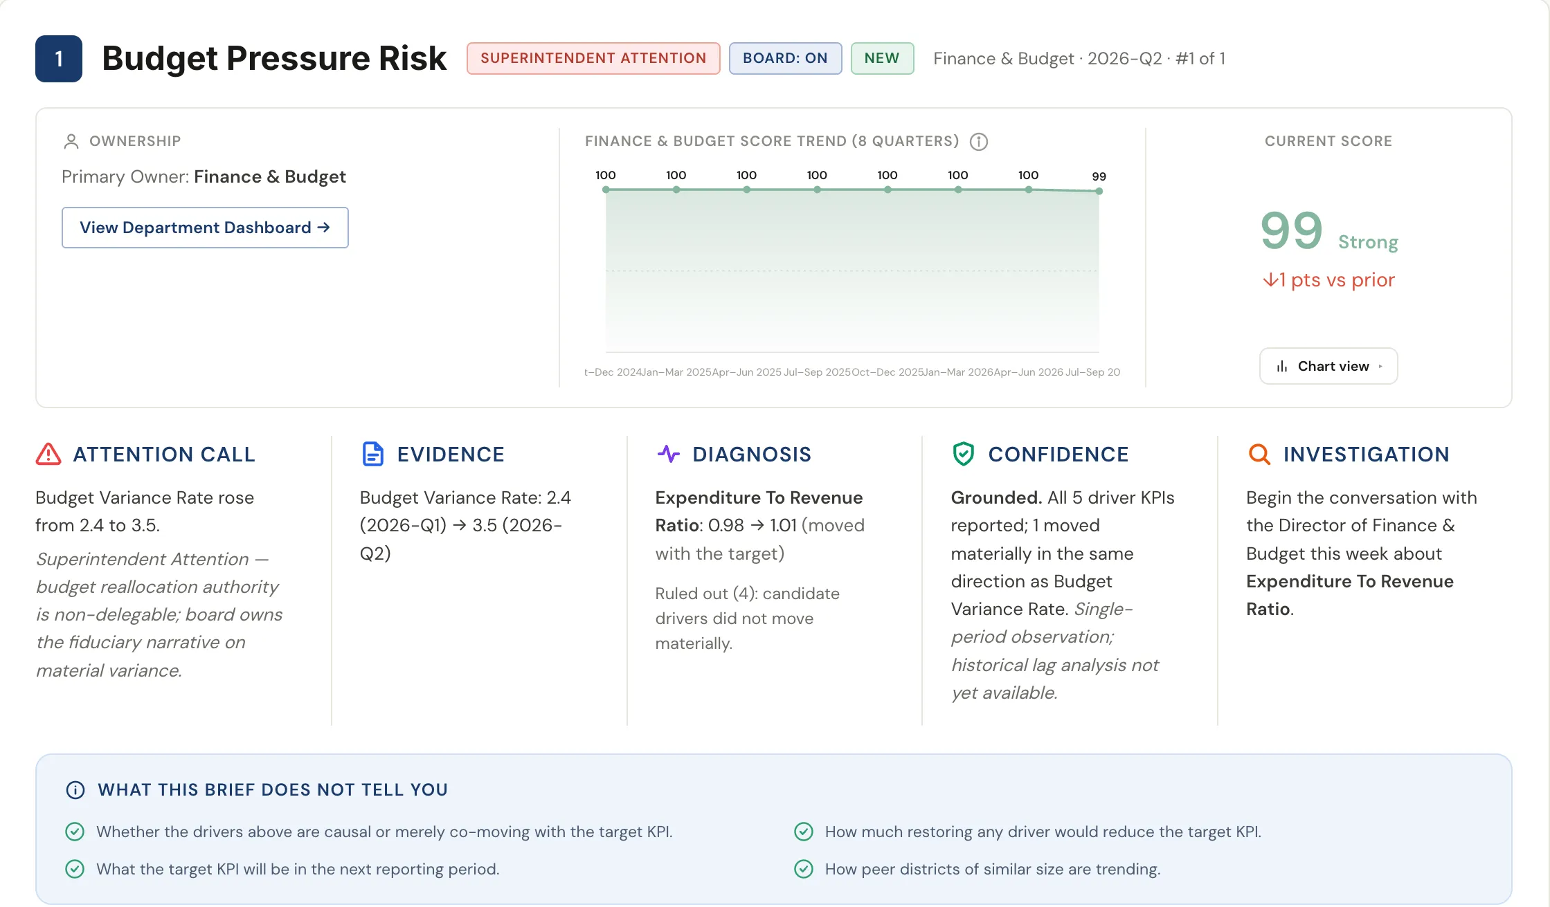The height and width of the screenshot is (907, 1550).
Task: Click Primary Owner: Finance & Budget text
Action: click(x=204, y=177)
